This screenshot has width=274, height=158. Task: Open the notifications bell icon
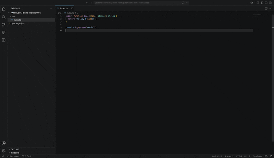tap(271, 156)
